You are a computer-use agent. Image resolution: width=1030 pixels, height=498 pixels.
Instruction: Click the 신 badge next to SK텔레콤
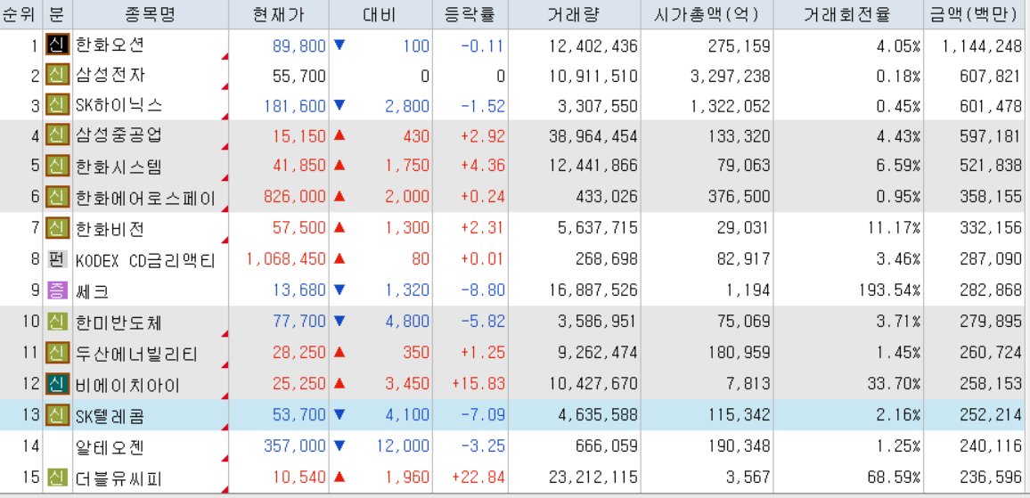coord(57,415)
